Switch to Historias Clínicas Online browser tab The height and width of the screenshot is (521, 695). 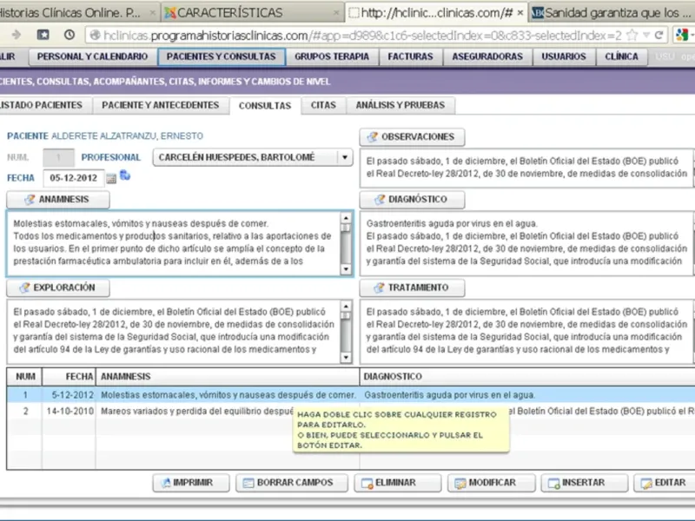click(x=78, y=13)
